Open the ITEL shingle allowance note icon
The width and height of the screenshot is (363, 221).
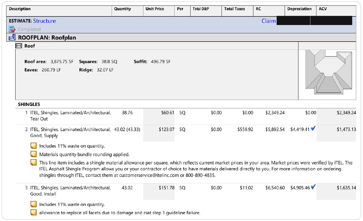34,162
